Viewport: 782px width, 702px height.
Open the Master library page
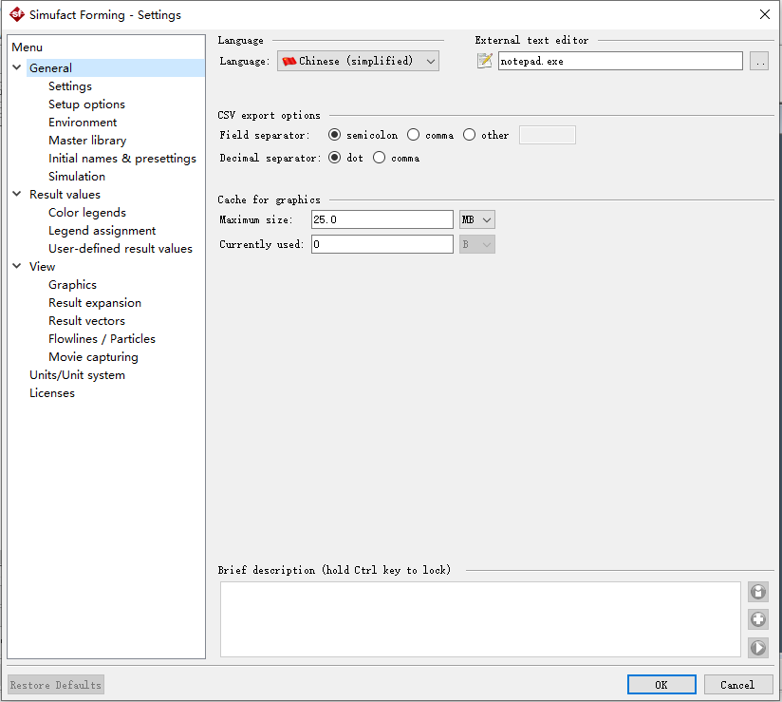tap(87, 141)
